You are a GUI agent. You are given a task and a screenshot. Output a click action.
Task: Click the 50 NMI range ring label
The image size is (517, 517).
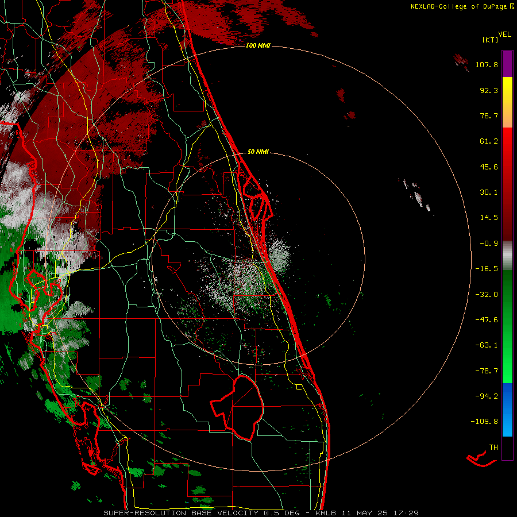258,152
